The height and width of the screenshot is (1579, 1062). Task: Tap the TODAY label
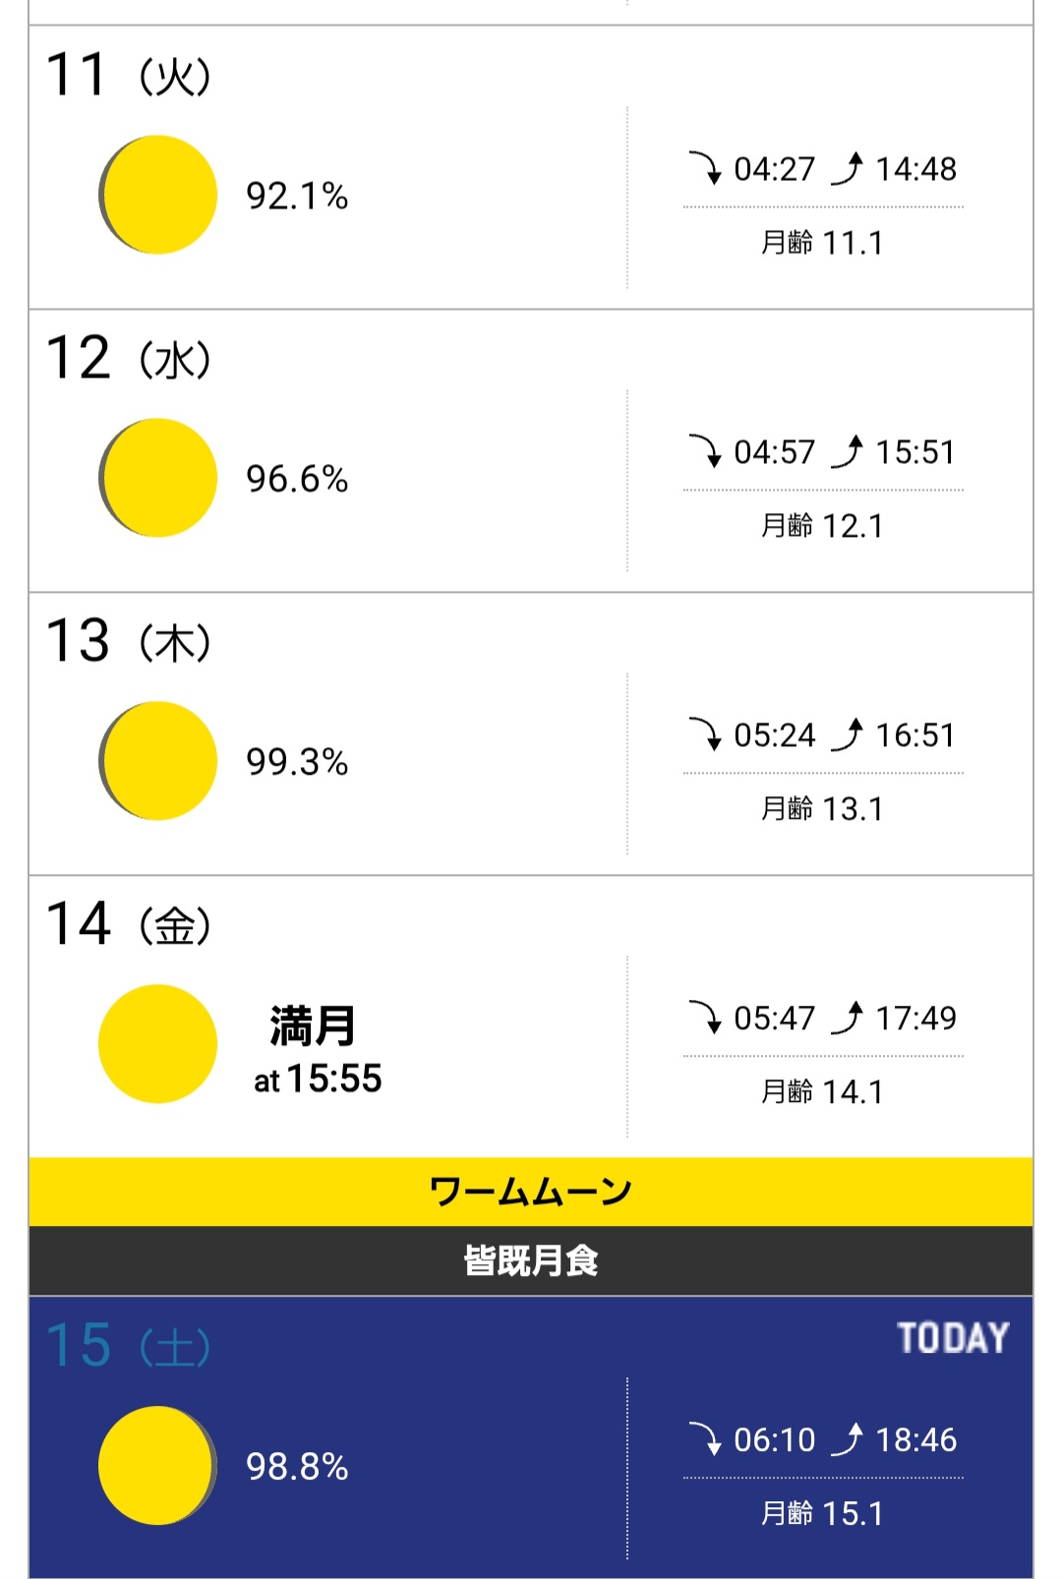click(953, 1338)
